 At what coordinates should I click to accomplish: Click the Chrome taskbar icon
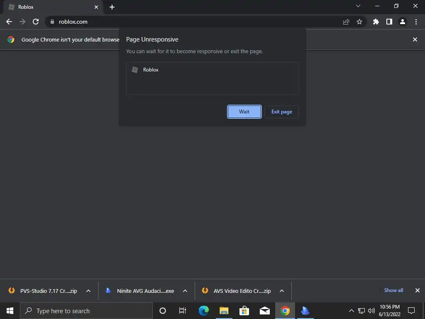point(285,311)
